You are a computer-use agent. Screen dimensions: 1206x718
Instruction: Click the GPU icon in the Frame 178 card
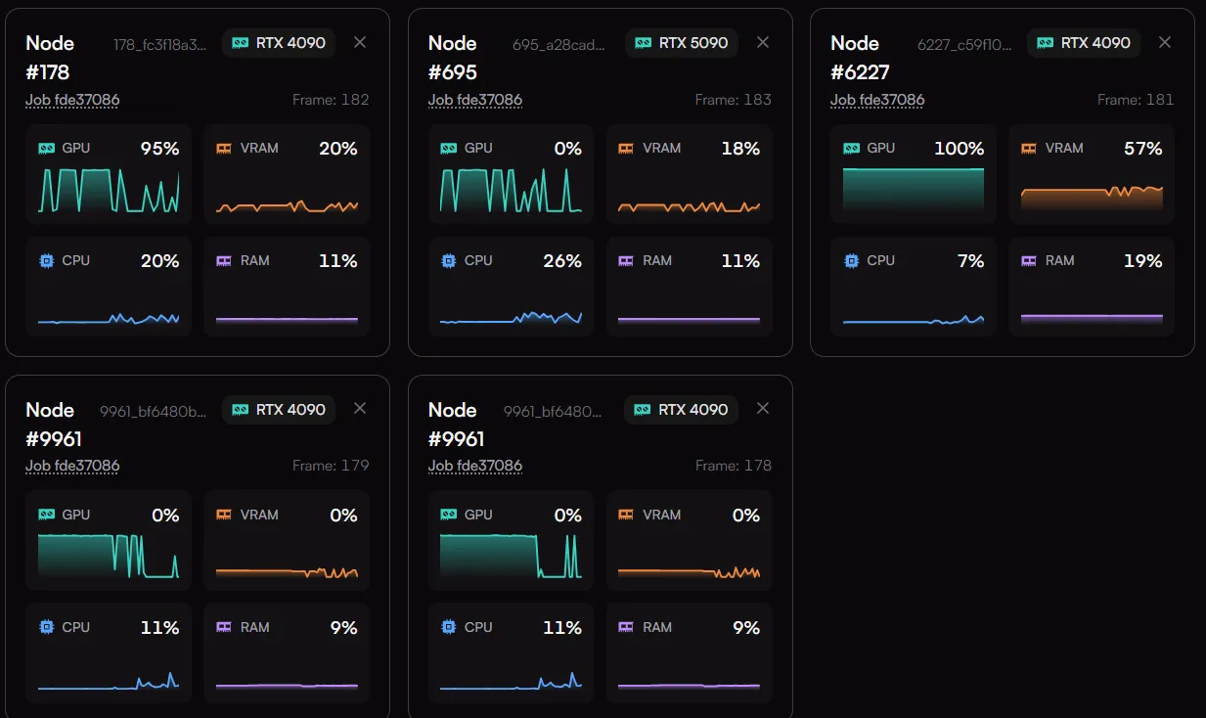click(449, 515)
